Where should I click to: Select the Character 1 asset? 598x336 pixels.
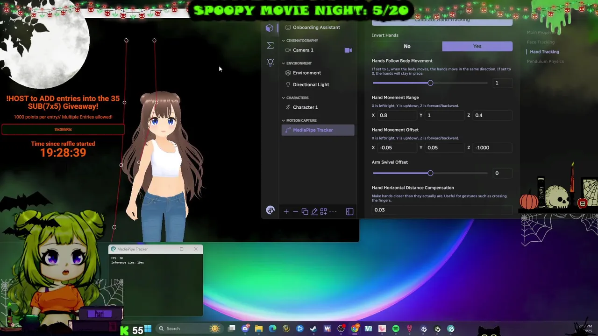click(318, 107)
